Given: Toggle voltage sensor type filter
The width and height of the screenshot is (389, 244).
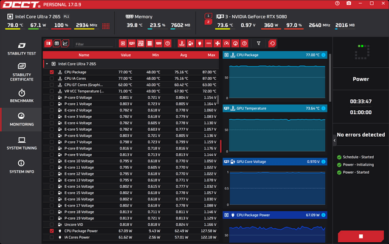Looking at the screenshot, I should (x=191, y=44).
